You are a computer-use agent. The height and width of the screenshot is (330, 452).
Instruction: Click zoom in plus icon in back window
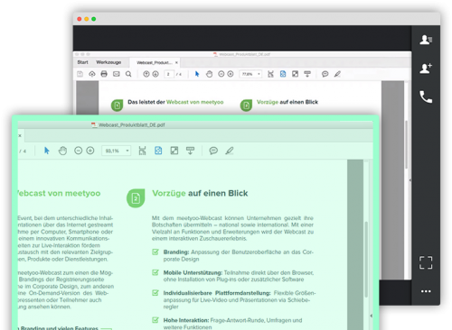231,74
